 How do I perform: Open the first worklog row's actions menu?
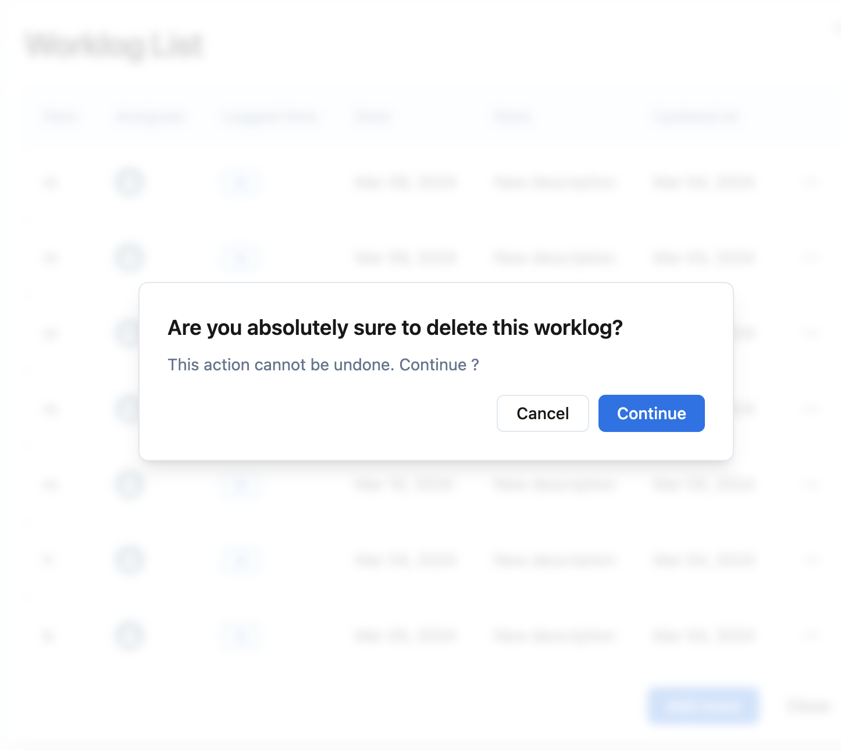[x=811, y=183]
